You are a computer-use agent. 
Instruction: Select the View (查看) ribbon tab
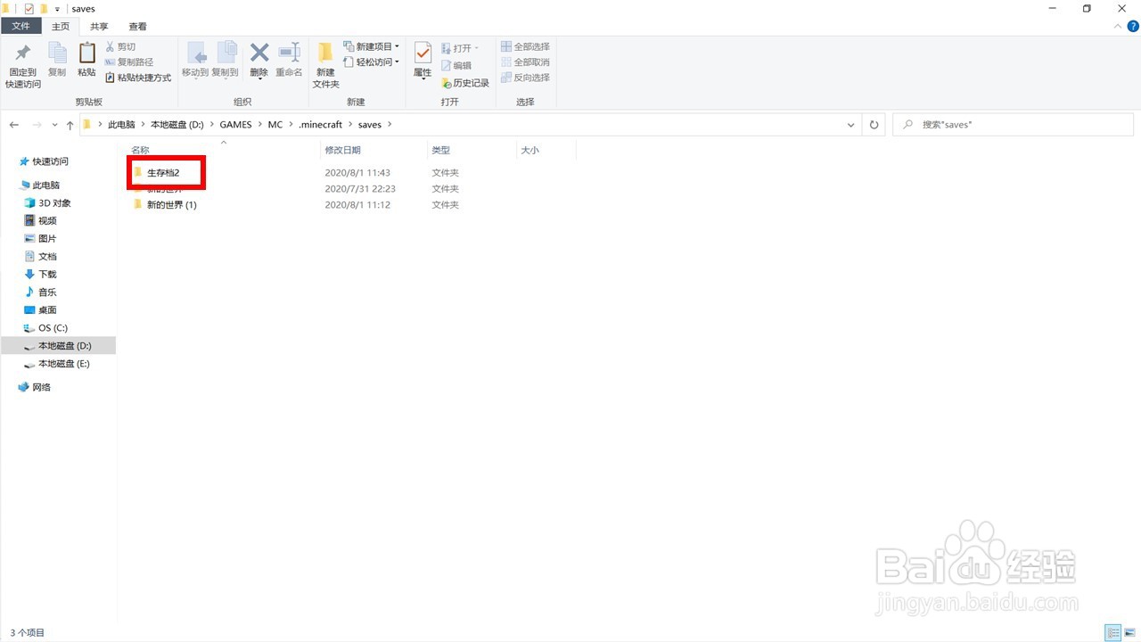click(x=138, y=27)
